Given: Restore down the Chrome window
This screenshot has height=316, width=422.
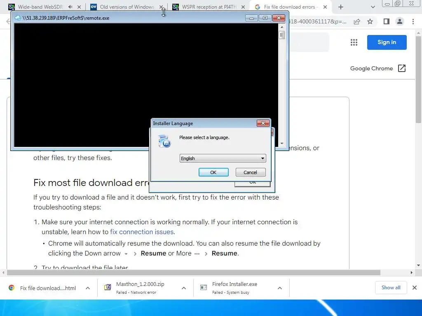Looking at the screenshot, I should pyautogui.click(x=397, y=4).
